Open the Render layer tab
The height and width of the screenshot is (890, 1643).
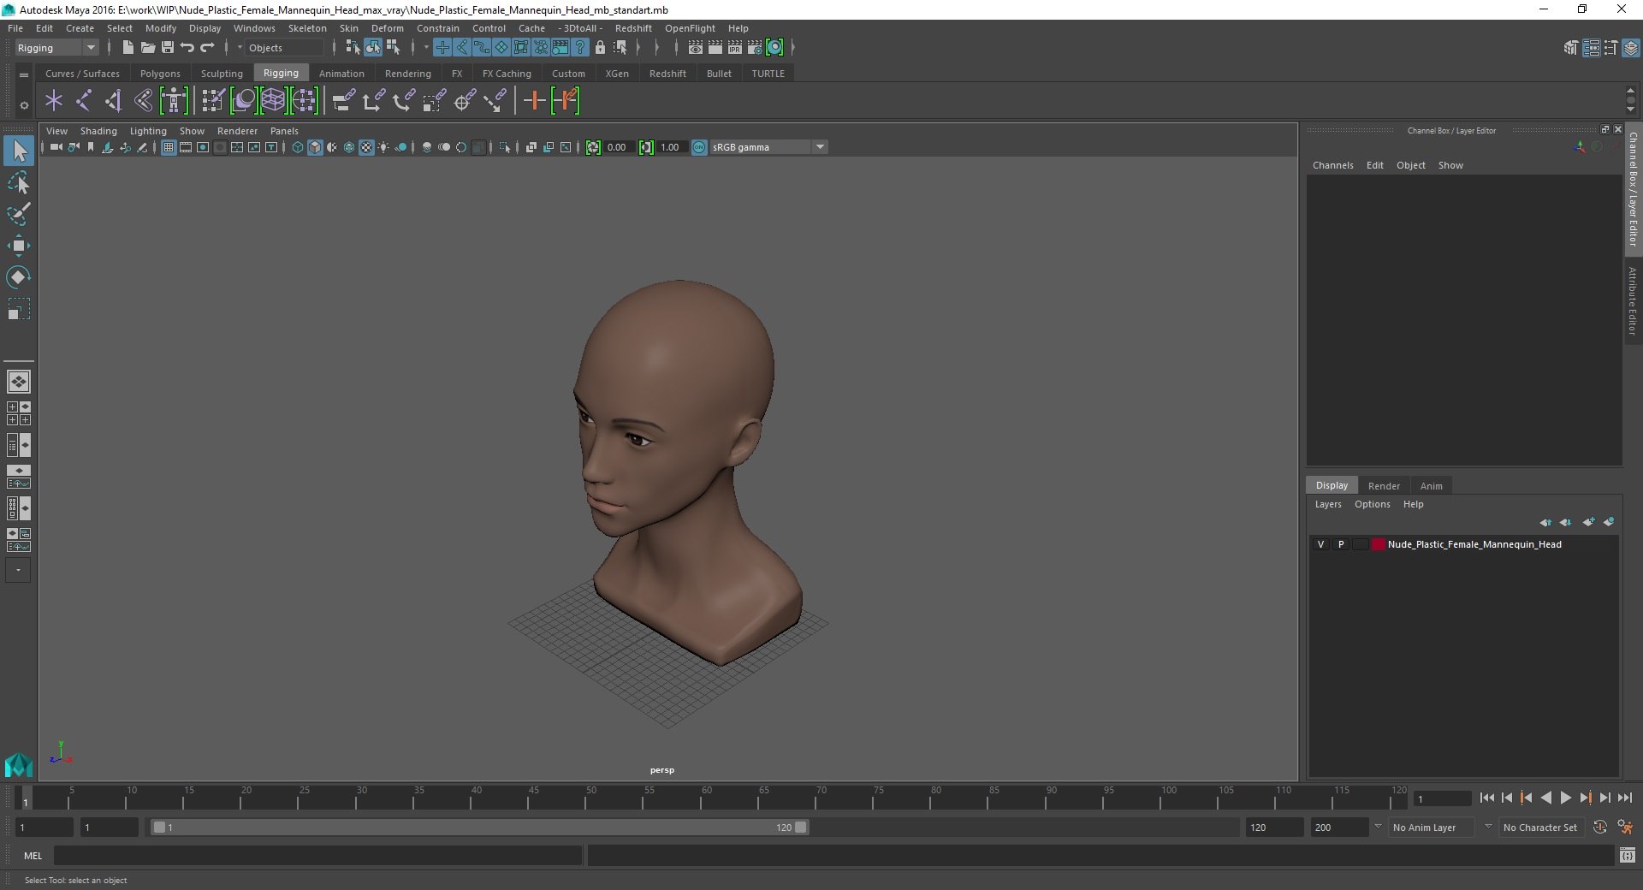(x=1384, y=486)
